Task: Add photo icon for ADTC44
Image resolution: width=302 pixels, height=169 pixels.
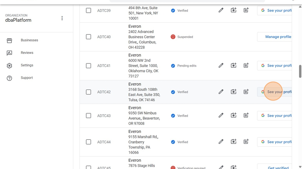Action: [234, 142]
